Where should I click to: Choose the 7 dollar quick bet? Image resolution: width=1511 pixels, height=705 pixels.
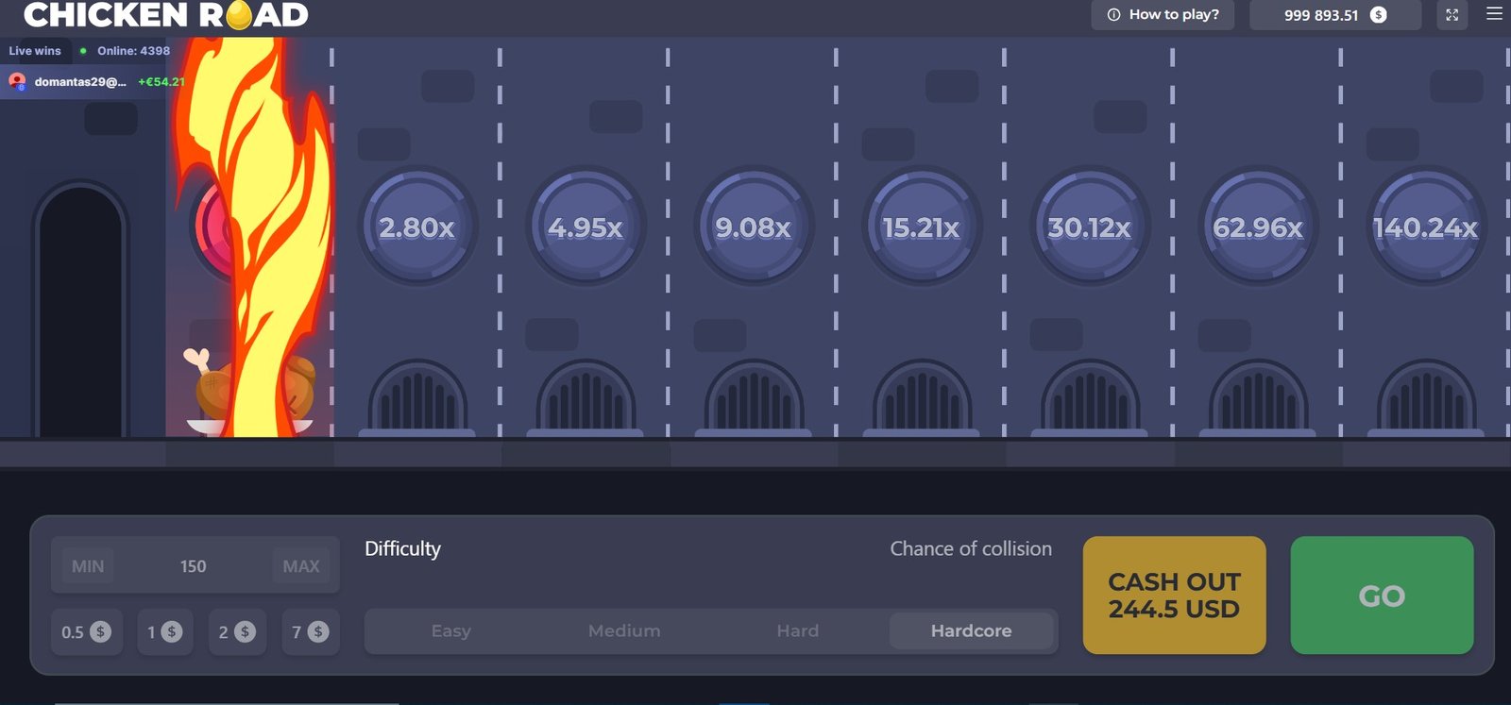coord(311,632)
